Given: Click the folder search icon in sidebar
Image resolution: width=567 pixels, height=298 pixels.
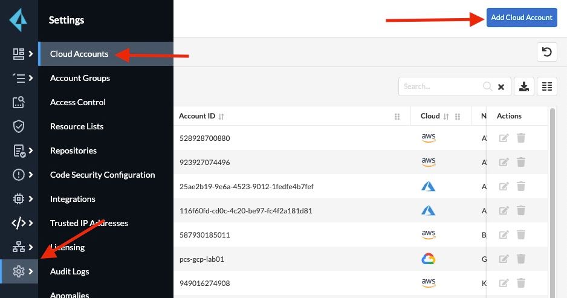Looking at the screenshot, I should (x=19, y=102).
